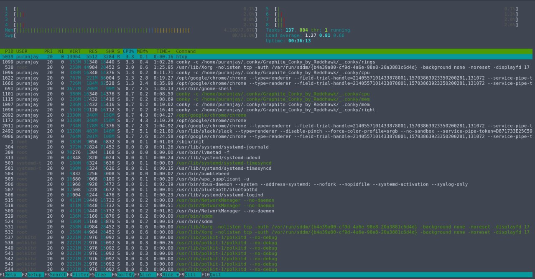Viewport: 535px width, 279px height.
Task: Sort by the PID column header
Action: coord(9,51)
